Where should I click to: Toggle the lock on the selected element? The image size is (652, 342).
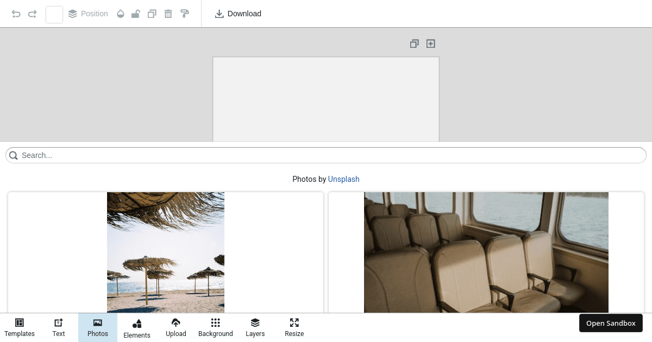(136, 14)
